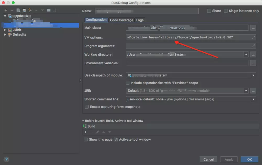Image resolution: width=262 pixels, height=165 pixels.
Task: Enable Single instance only checkbox
Action: coord(226,11)
